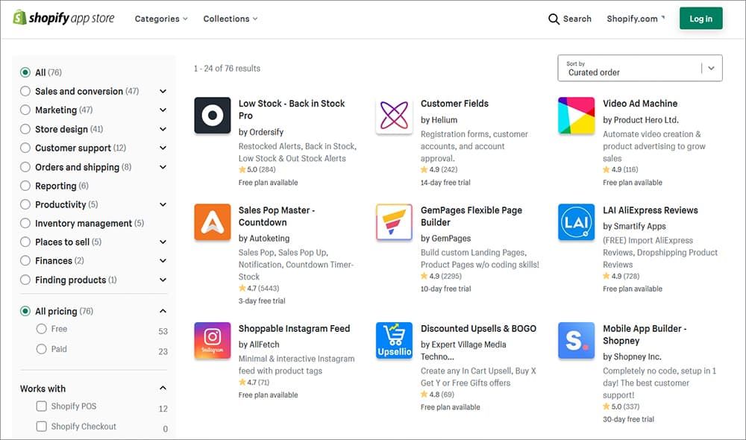Screen dimensions: 746x440
Task: Select the Productivity radio button
Action: 25,204
